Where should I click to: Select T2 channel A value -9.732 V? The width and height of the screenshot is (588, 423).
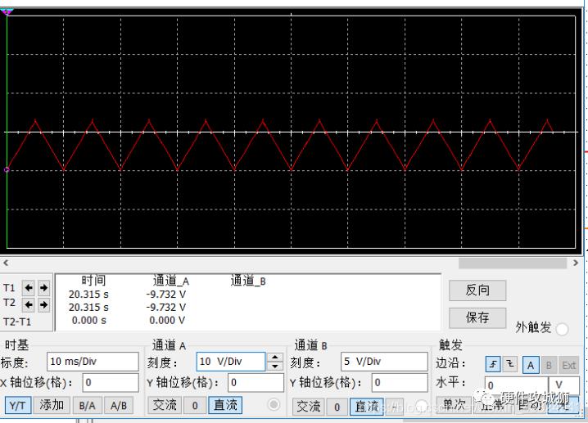(166, 308)
